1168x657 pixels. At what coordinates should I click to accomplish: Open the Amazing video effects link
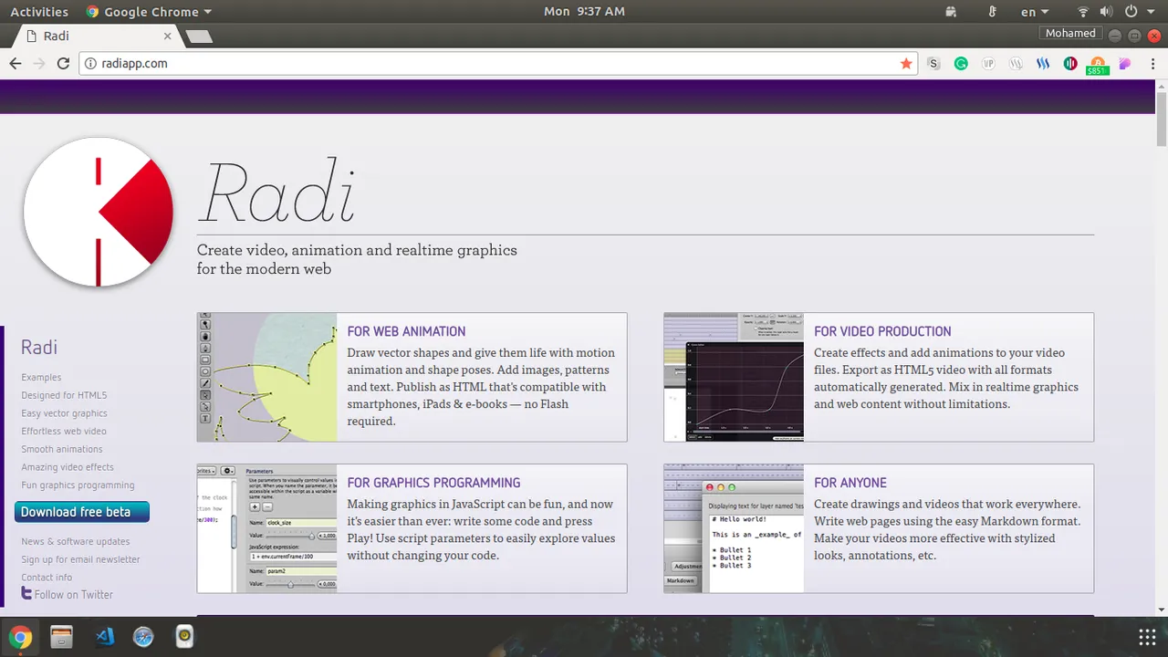(68, 467)
